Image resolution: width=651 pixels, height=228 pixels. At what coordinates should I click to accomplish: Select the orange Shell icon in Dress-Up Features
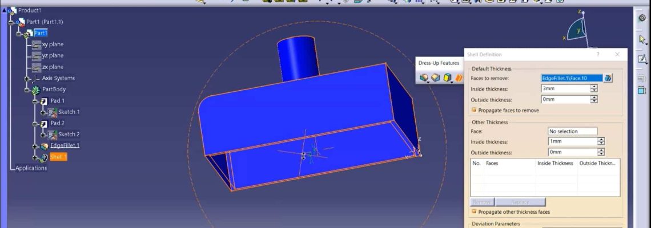coord(459,78)
